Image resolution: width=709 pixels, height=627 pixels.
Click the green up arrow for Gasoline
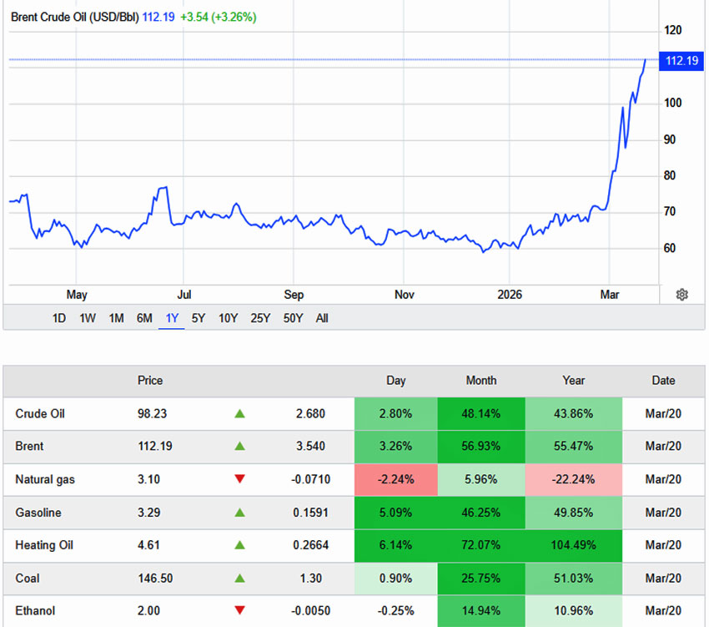point(239,513)
